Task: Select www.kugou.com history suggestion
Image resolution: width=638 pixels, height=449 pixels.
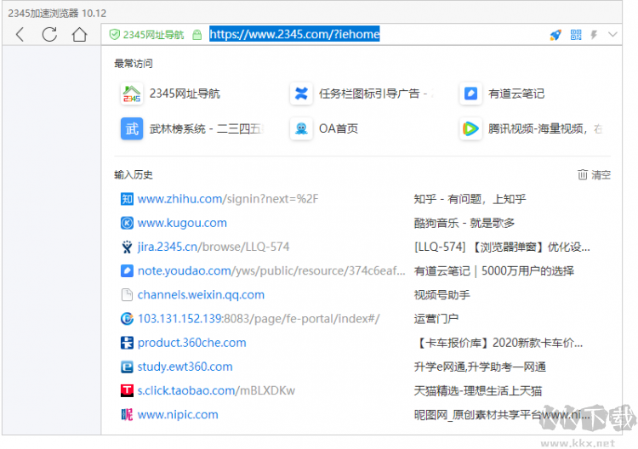Action: pyautogui.click(x=182, y=223)
